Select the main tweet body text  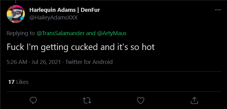click(81, 47)
